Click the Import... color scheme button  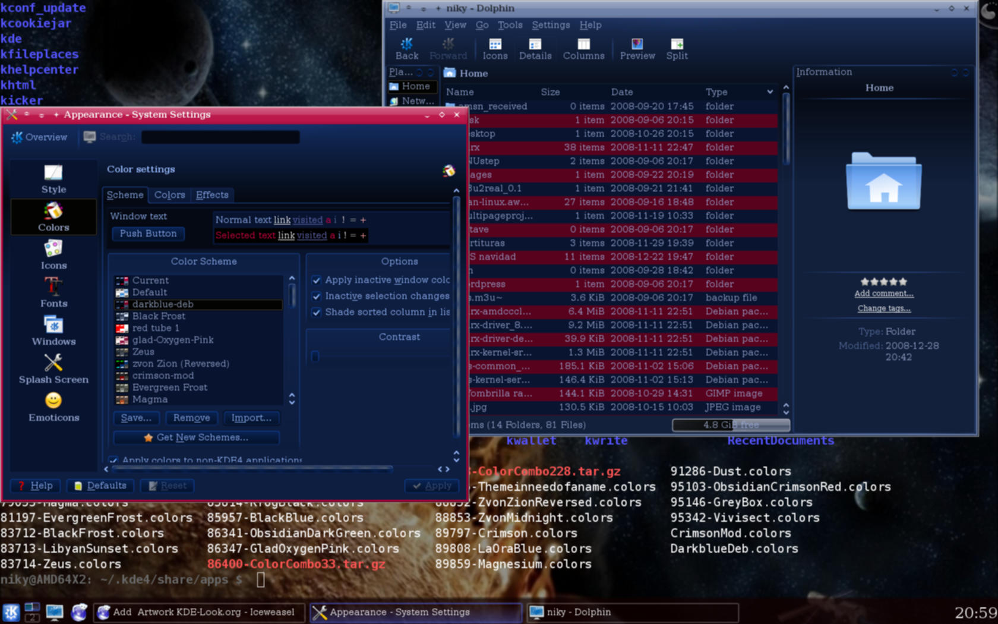[251, 418]
